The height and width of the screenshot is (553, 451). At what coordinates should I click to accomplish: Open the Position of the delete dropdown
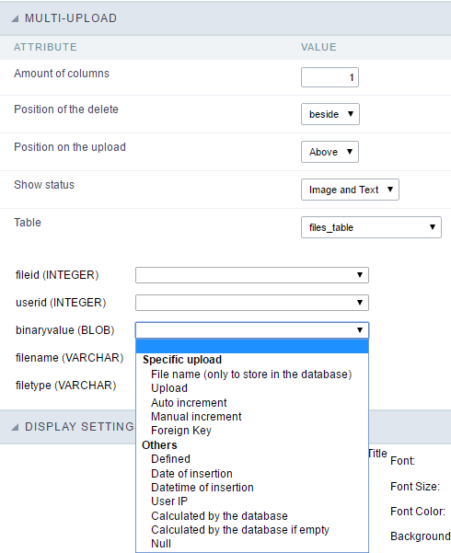330,114
